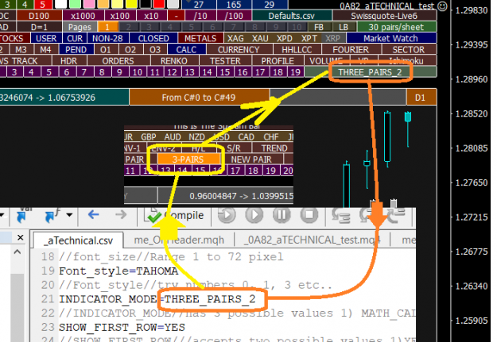Click purple number button 13
This screenshot has height=342, width=497.
189,72
